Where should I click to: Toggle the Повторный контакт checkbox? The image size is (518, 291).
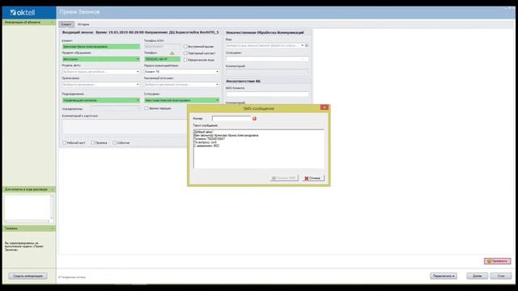[x=185, y=53]
